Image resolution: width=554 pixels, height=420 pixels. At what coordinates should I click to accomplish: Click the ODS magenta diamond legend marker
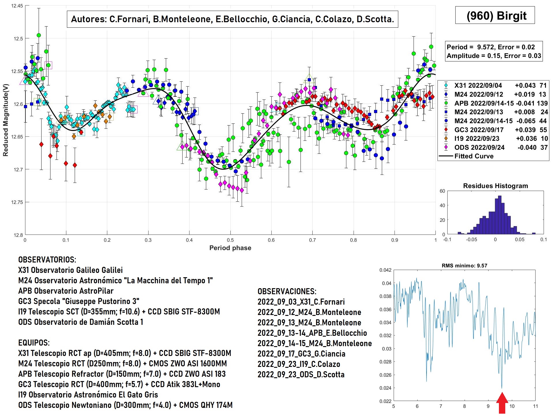tap(446, 147)
